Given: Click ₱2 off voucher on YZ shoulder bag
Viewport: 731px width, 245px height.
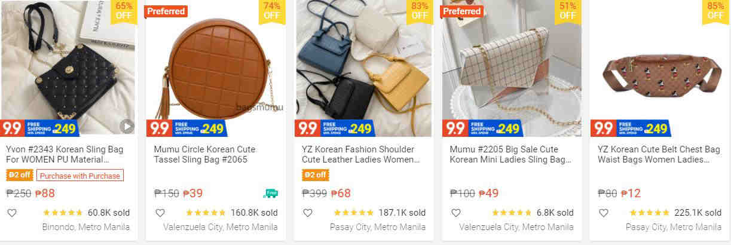Looking at the screenshot, I should click(315, 175).
